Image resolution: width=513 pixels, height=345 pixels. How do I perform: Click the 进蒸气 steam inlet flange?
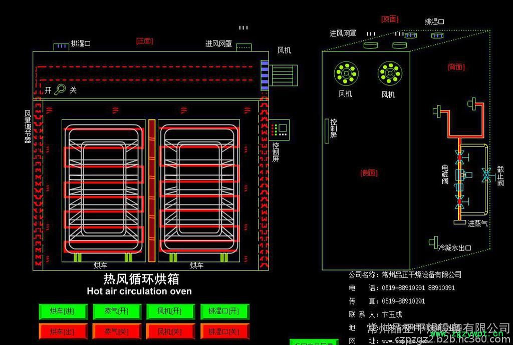[x=459, y=221]
